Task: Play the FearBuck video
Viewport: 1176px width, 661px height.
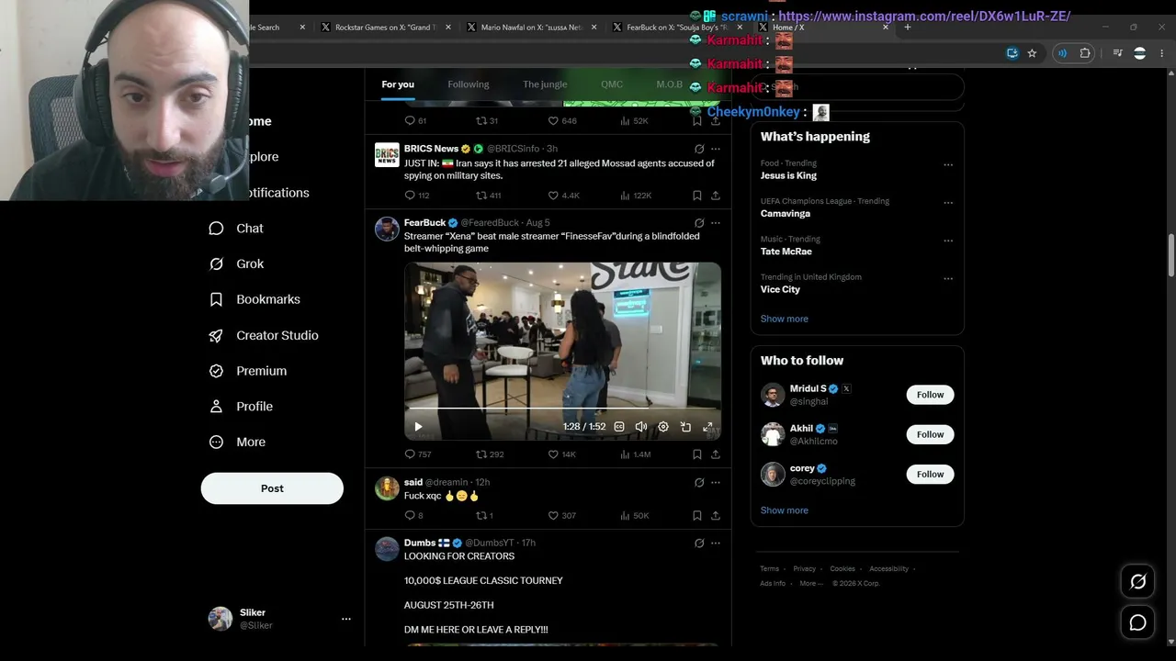Action: 418,427
